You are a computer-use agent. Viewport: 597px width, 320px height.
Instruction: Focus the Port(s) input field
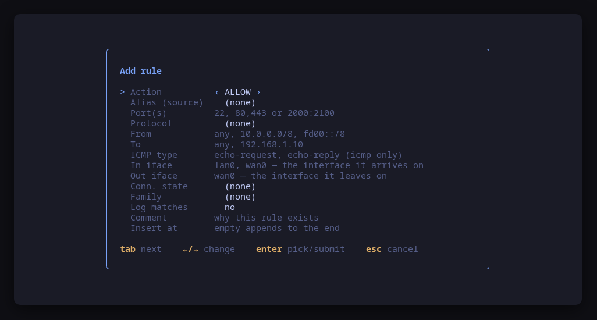[x=274, y=113]
